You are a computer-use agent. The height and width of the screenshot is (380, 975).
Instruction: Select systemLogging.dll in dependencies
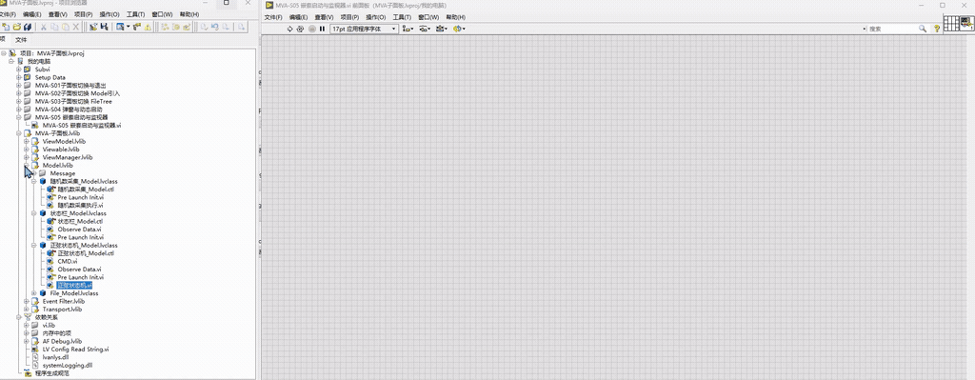[68, 365]
